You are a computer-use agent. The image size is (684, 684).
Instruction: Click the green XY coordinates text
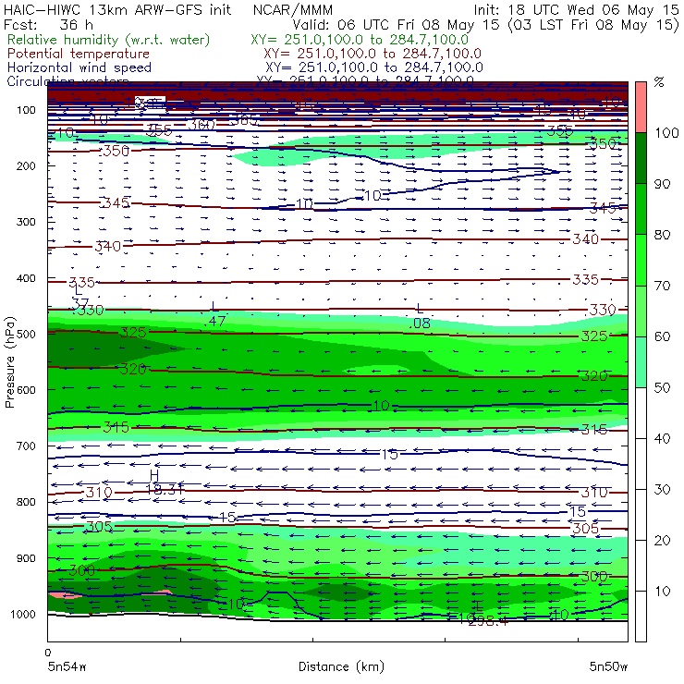360,40
